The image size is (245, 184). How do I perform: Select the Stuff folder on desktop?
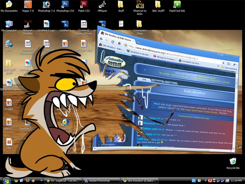[121, 6]
